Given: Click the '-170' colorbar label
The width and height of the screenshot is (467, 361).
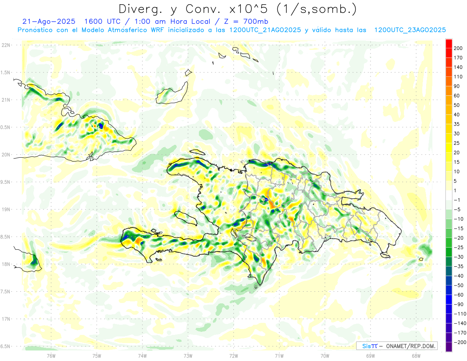Looking at the screenshot, I should tap(459, 333).
